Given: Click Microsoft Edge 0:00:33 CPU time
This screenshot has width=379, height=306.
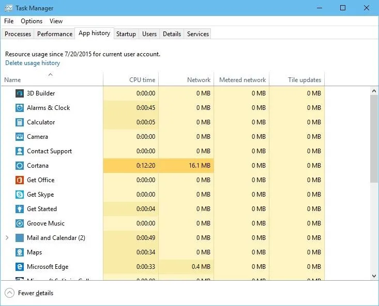Looking at the screenshot, I should point(131,267).
